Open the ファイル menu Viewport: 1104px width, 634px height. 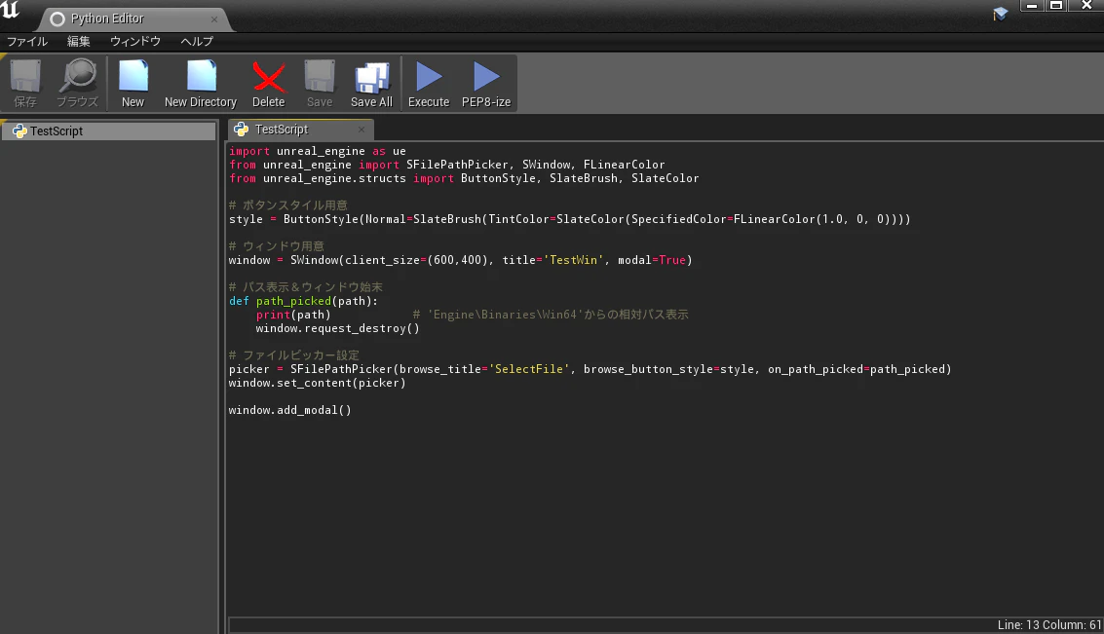pyautogui.click(x=26, y=42)
